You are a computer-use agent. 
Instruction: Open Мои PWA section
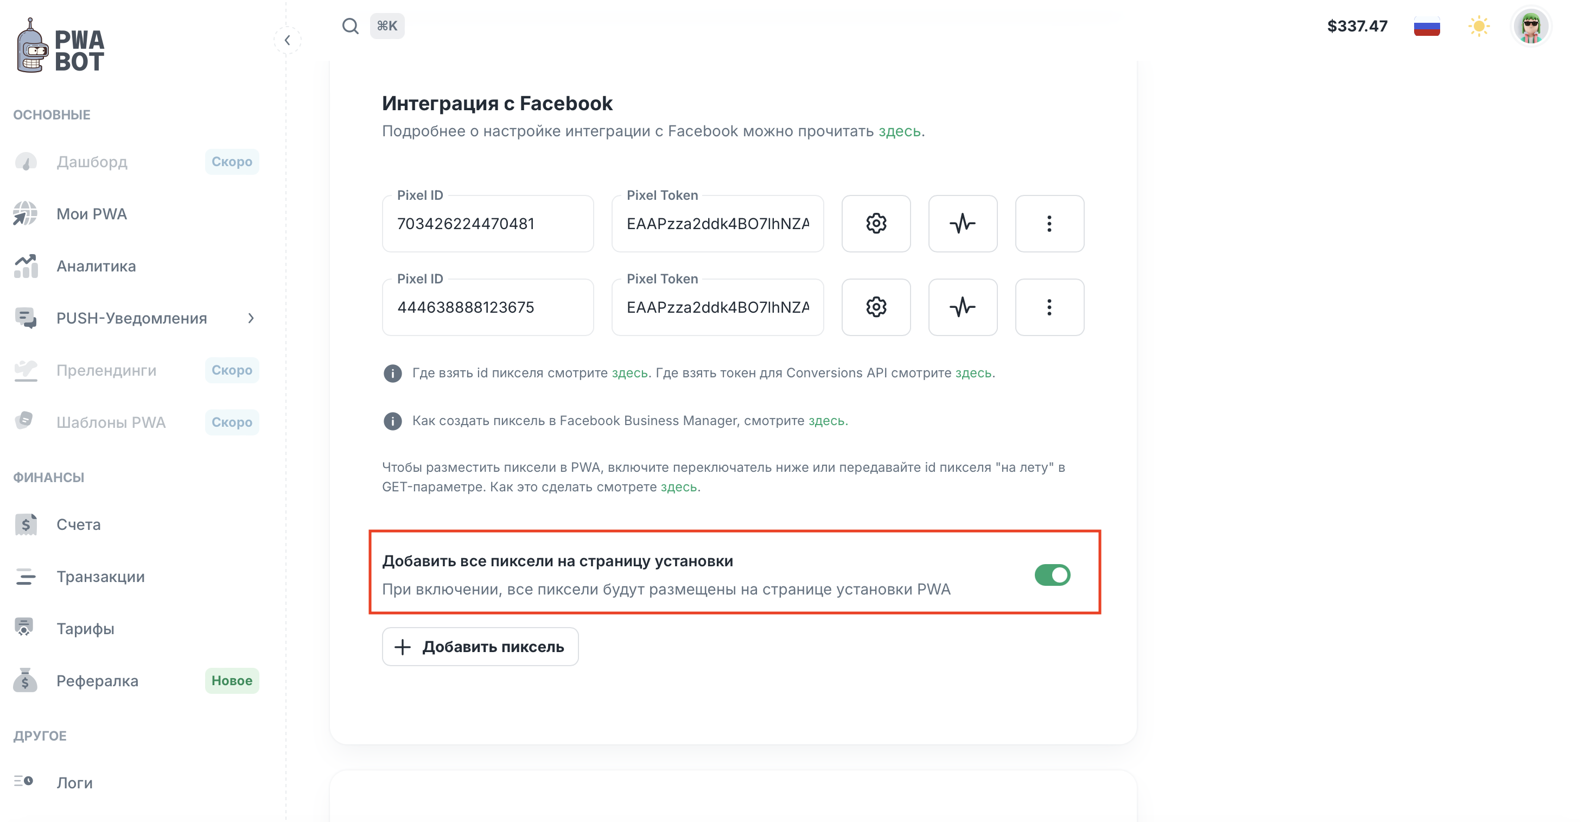coord(91,214)
